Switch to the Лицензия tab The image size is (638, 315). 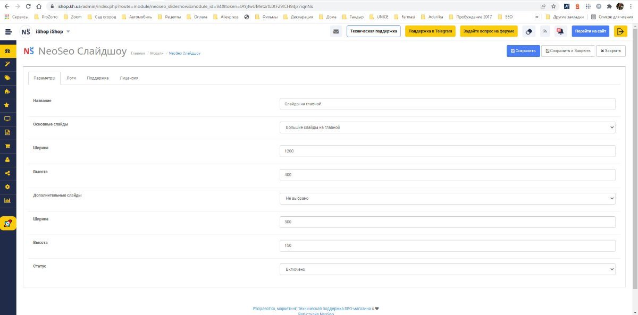[x=129, y=78]
